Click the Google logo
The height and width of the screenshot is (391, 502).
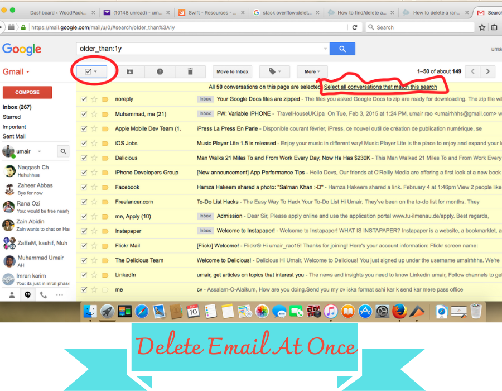point(22,49)
